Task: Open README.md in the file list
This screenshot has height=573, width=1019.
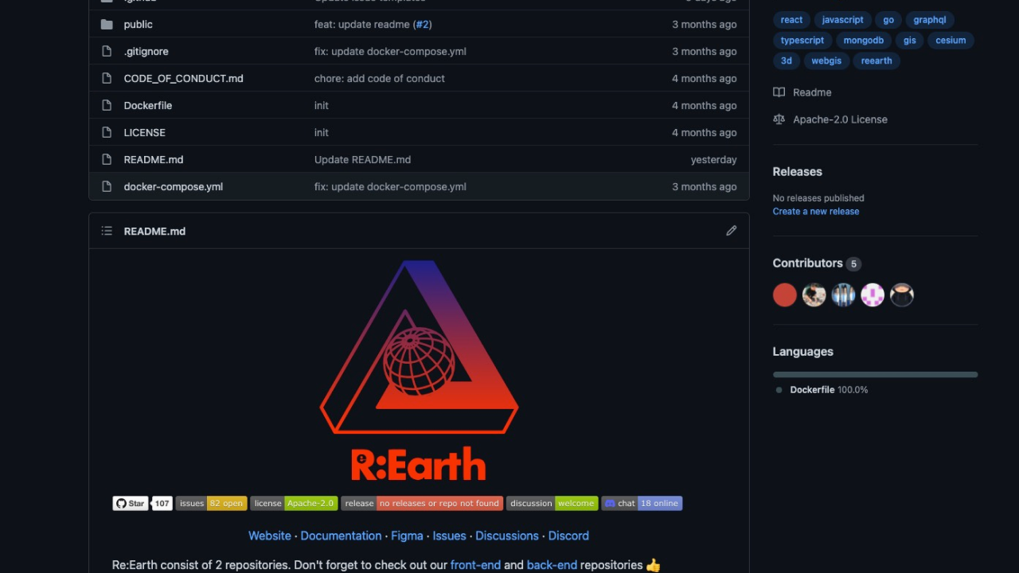Action: (x=154, y=160)
